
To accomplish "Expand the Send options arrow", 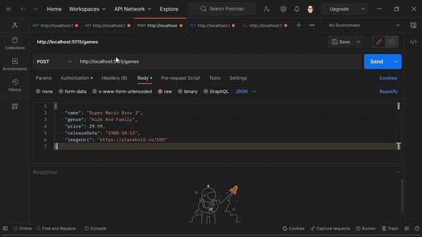I will pyautogui.click(x=396, y=61).
